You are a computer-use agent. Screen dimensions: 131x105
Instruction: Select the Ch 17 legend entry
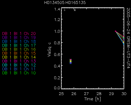click(x=19, y=45)
